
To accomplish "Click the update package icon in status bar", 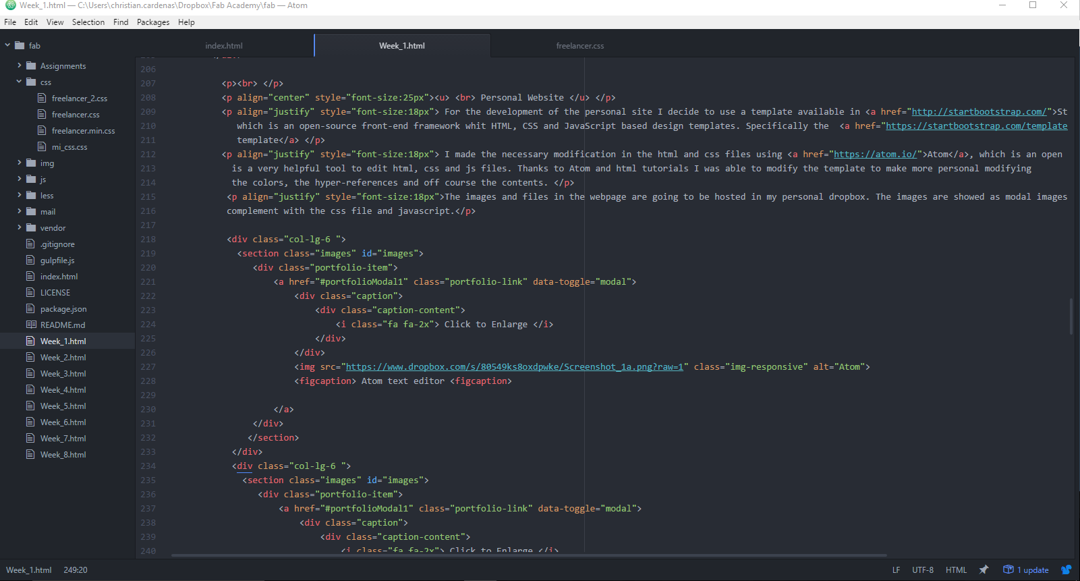I will (x=1008, y=570).
